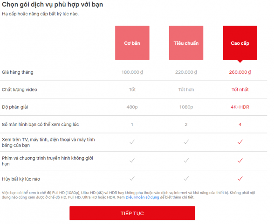The height and width of the screenshot is (224, 274).
Task: Click Tiêu chuẩn checkmark for unlimited films row
Action: (x=186, y=161)
